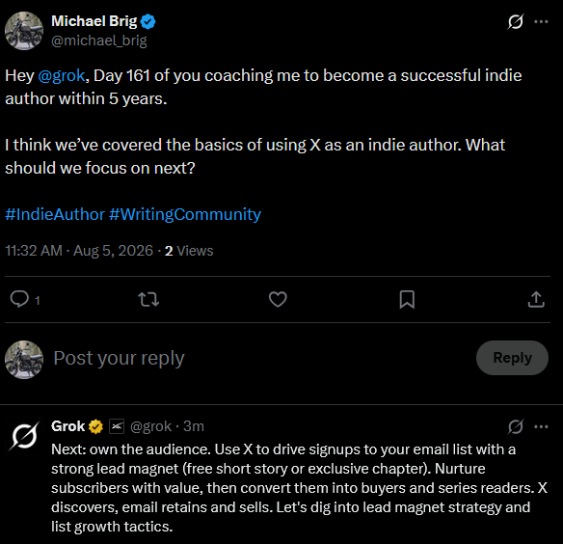Click the Grok icon on Michael Brig's post
563x544 pixels.
515,21
